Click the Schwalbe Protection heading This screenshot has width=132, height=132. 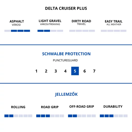coord(66,54)
